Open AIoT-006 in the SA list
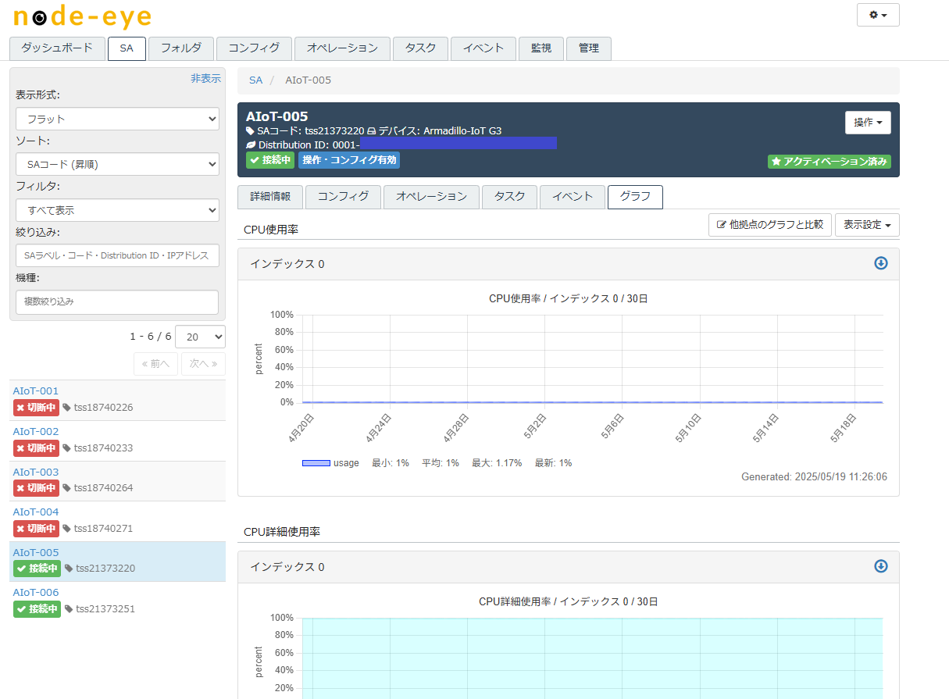This screenshot has height=699, width=949. (x=36, y=592)
